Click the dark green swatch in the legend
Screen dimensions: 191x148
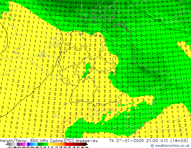pyautogui.click(x=39, y=144)
